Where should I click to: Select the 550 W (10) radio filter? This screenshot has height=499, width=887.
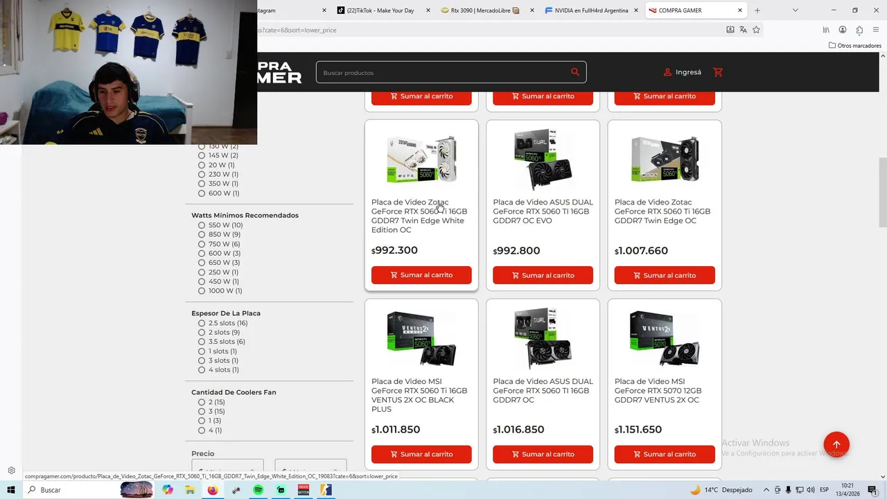202,225
